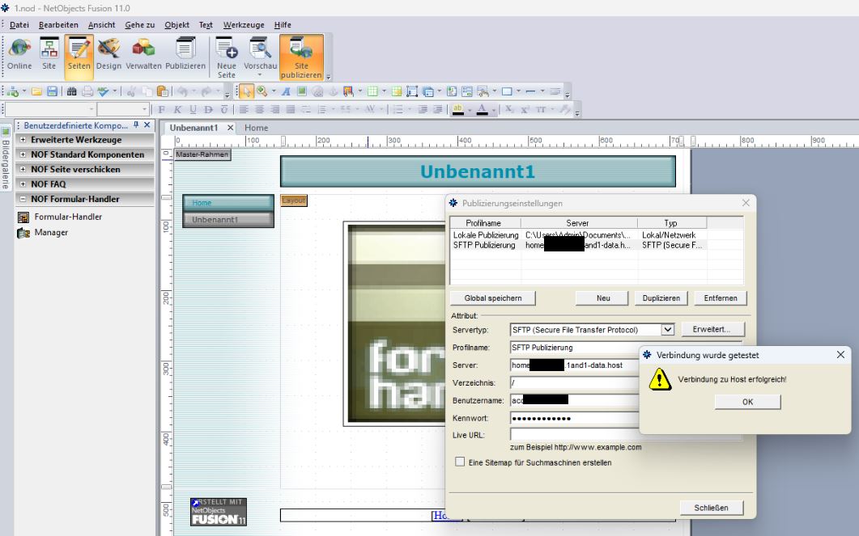Open the Design view icon
Viewport: 859px width, 536px height.
tap(108, 54)
